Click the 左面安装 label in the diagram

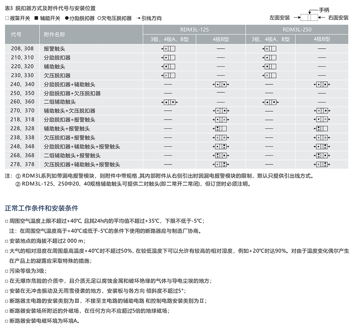pyautogui.click(x=279, y=18)
